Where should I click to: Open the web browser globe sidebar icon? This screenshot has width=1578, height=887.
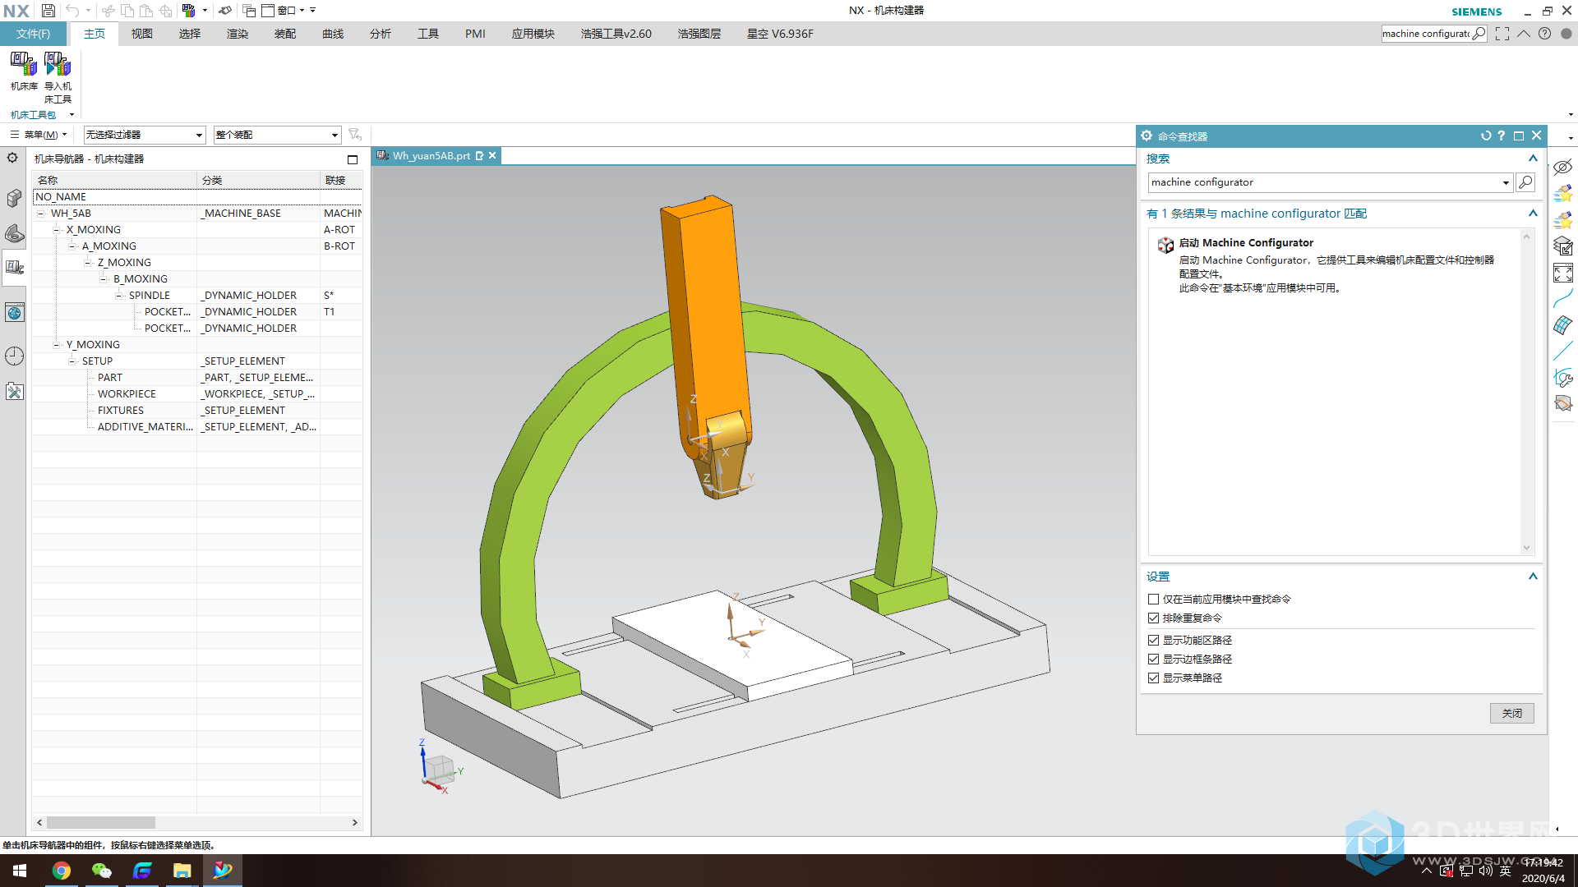pos(14,312)
